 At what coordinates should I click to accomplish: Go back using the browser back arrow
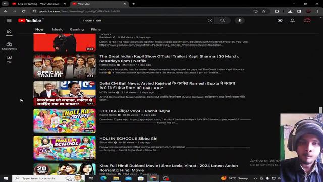(6, 11)
